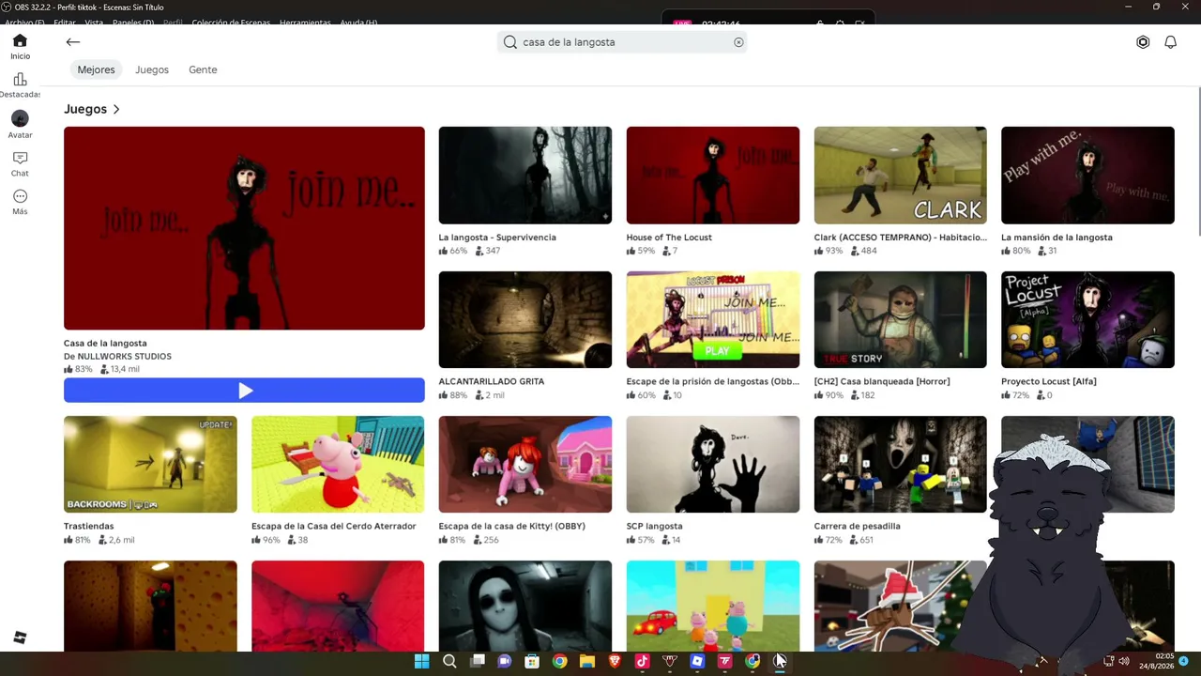Open the volume control in the system tray

click(1124, 661)
